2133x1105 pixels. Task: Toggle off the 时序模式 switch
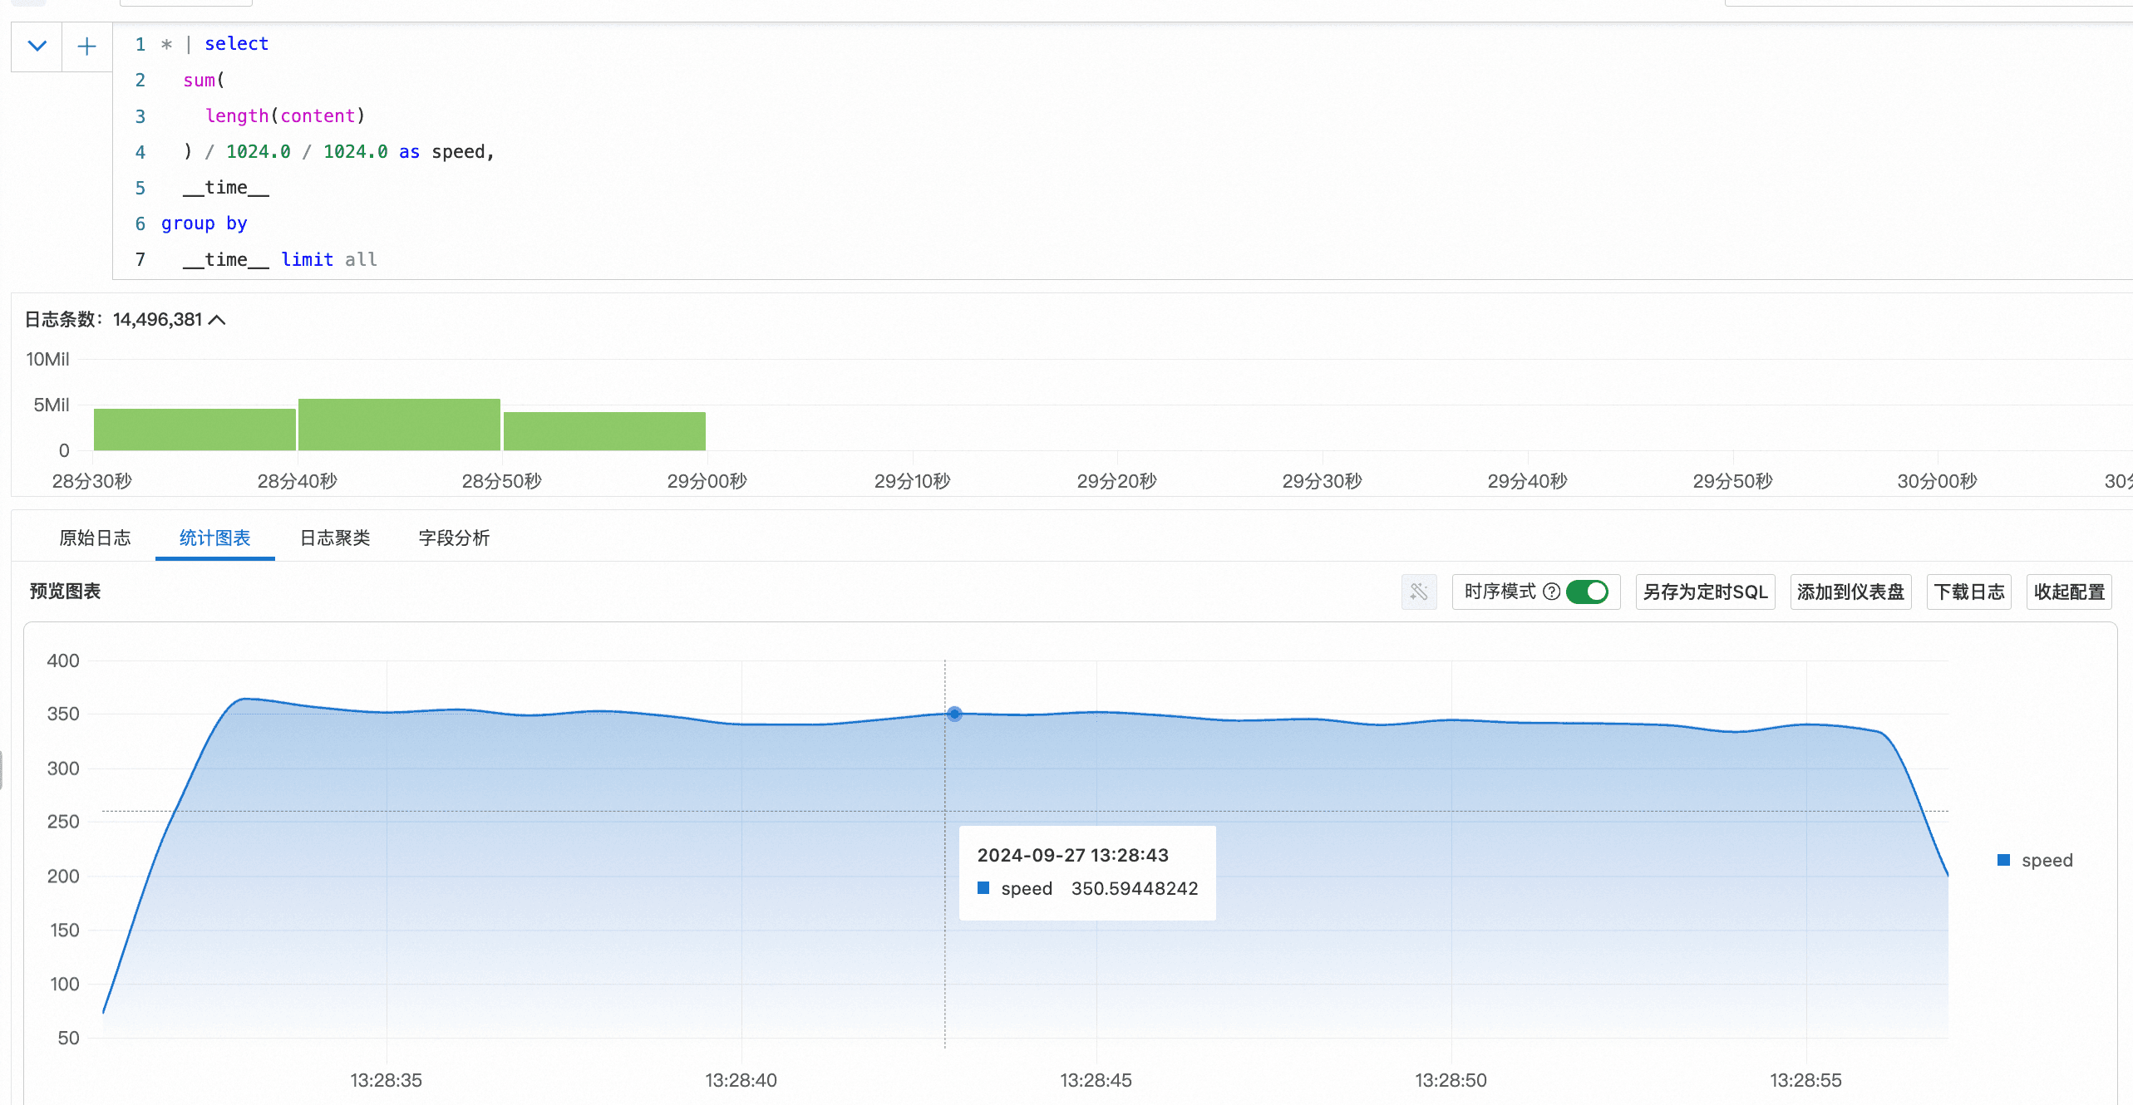click(x=1587, y=592)
